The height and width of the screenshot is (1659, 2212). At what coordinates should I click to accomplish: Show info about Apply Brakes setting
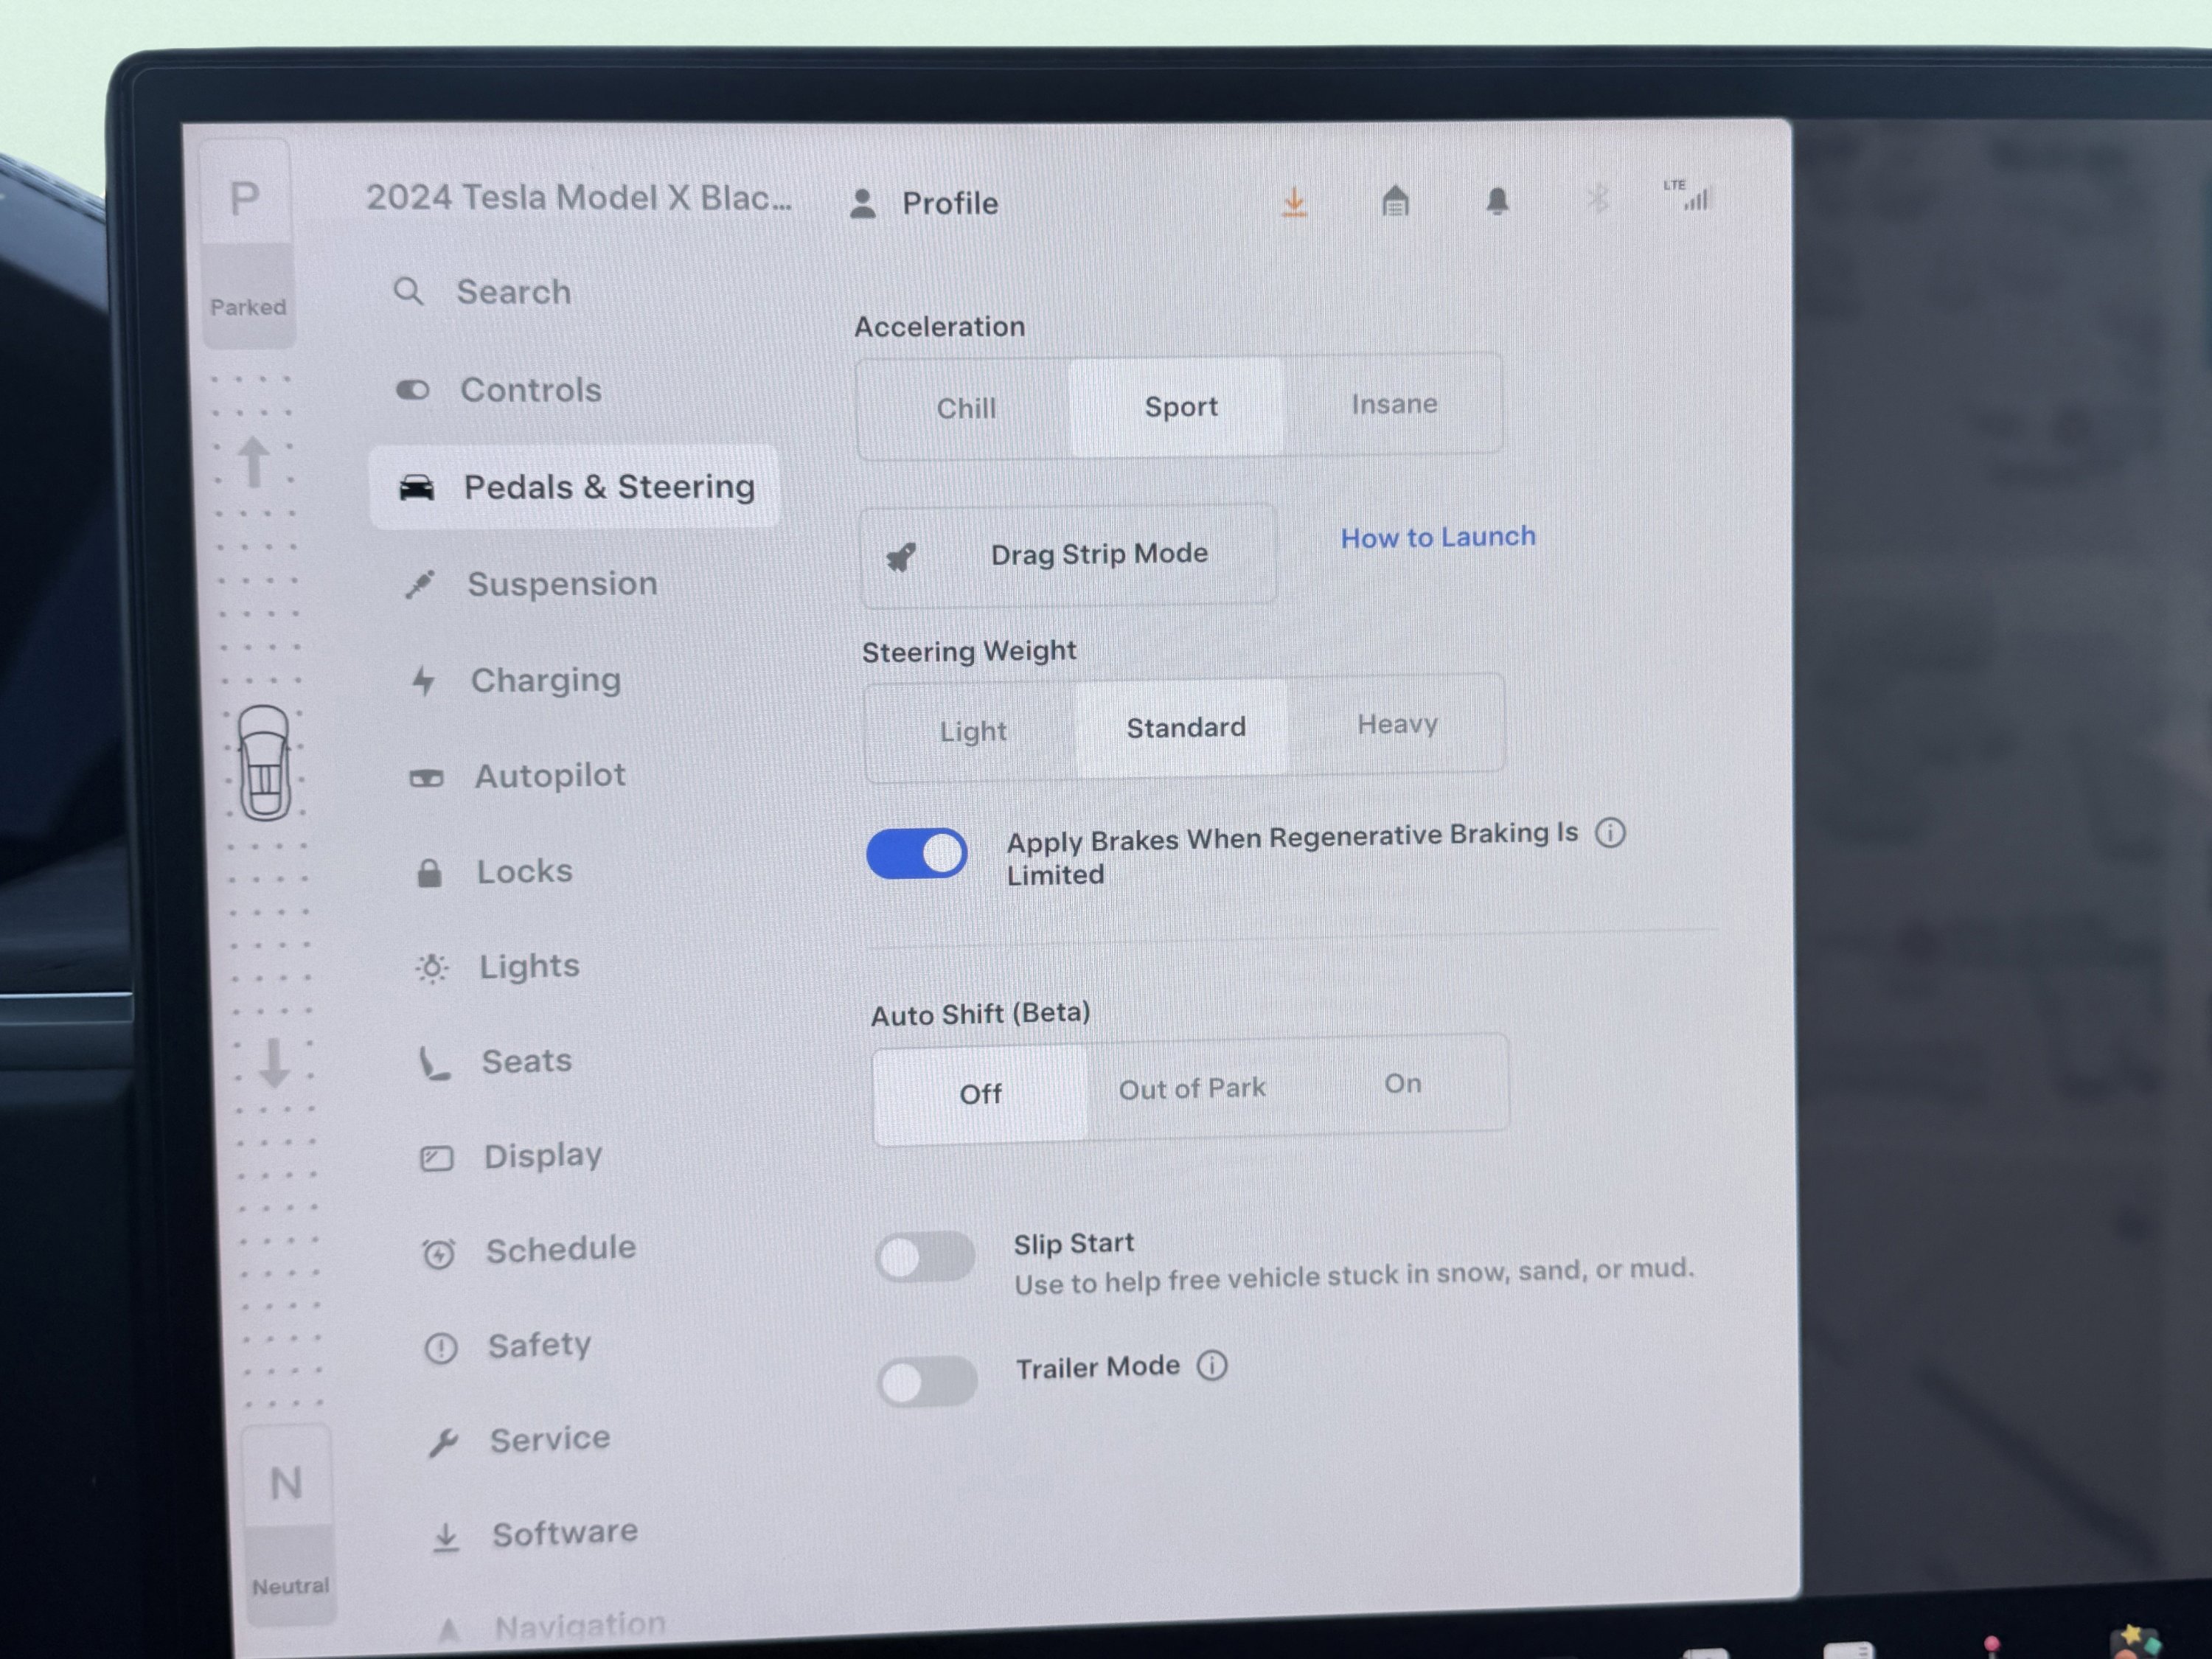(x=1610, y=833)
